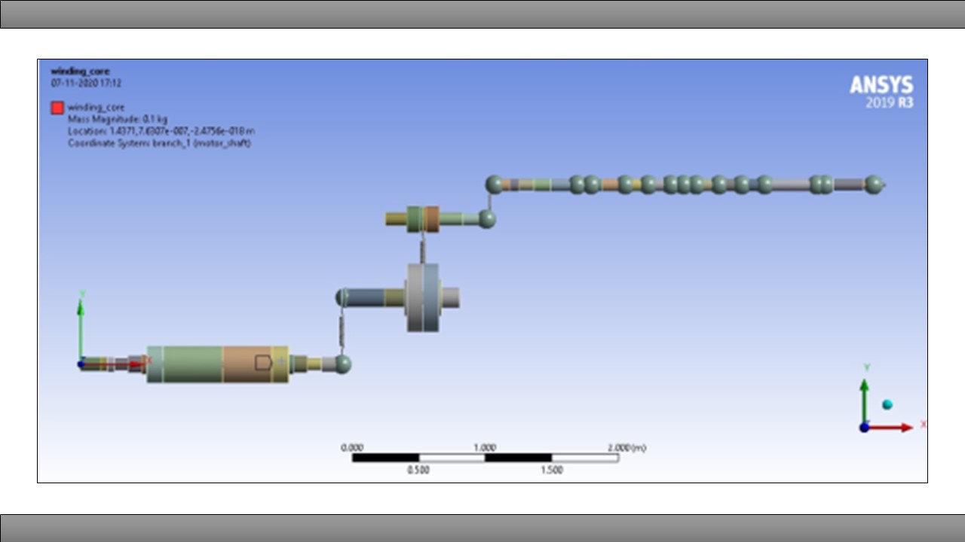Select the large gray disc gear body
965x542 pixels.
pyautogui.click(x=422, y=297)
